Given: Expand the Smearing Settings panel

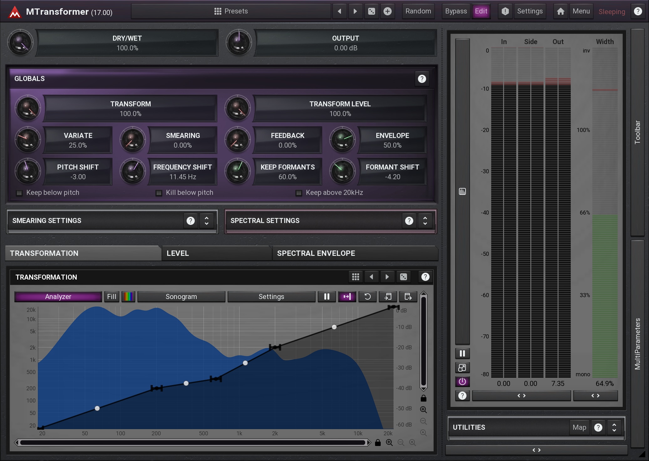Looking at the screenshot, I should click(207, 221).
